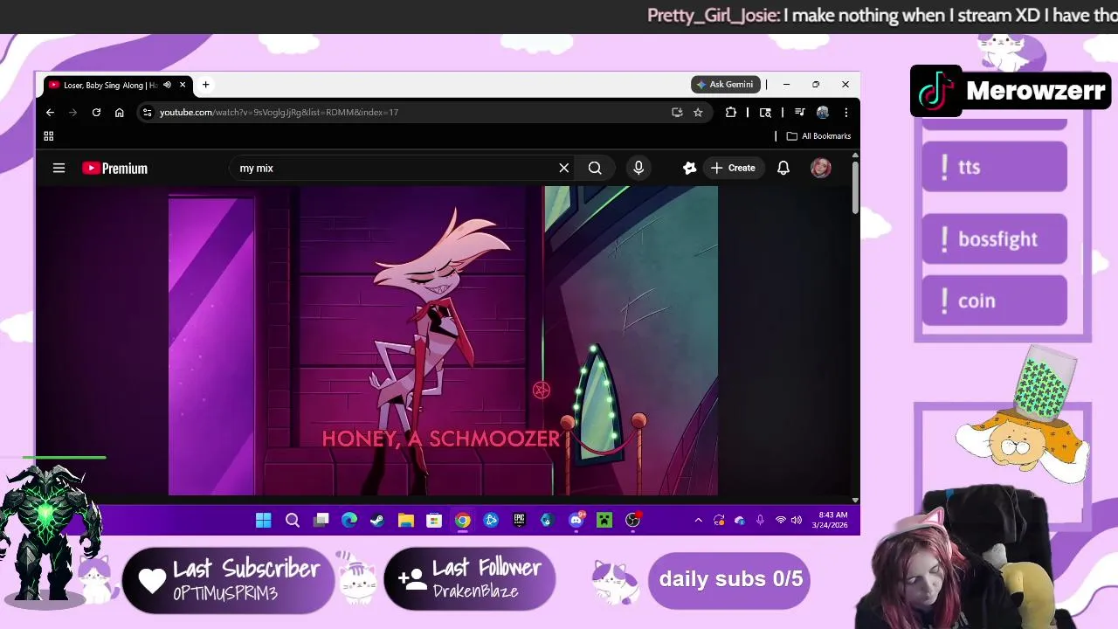Click Last Follower DrakenBlaze panel
The height and width of the screenshot is (629, 1118).
470,579
